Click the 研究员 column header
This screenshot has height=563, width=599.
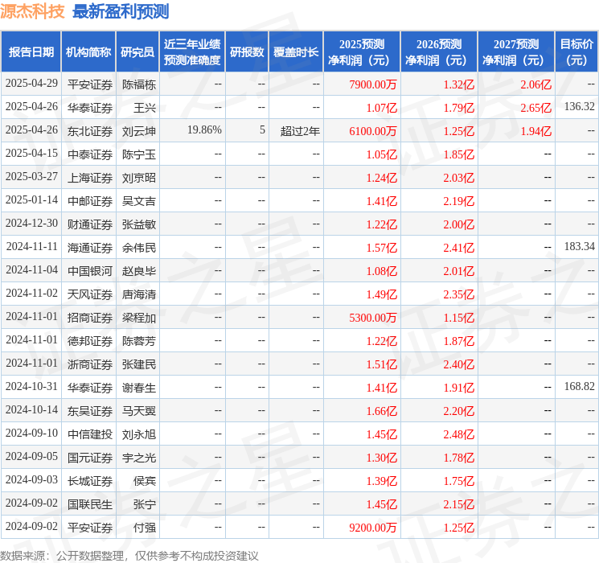137,52
